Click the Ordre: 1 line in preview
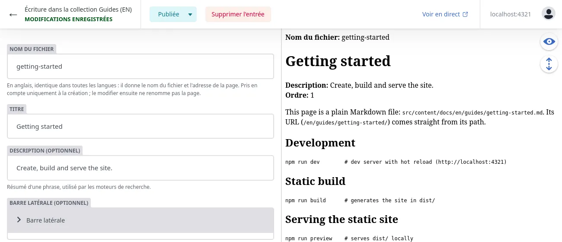 (300, 95)
